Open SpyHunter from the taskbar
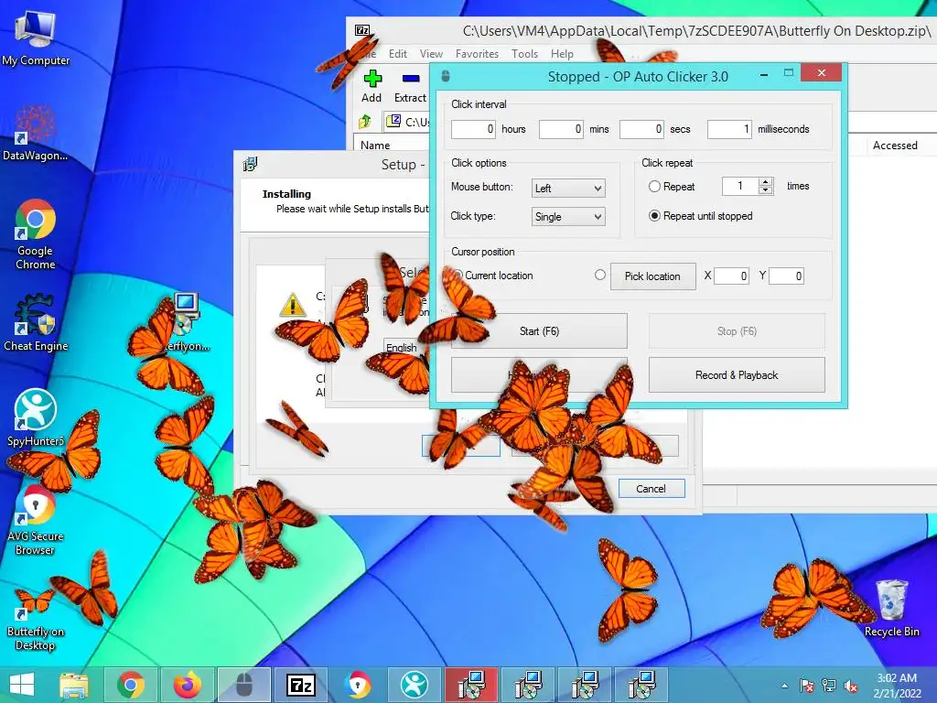The width and height of the screenshot is (937, 703). pyautogui.click(x=415, y=685)
